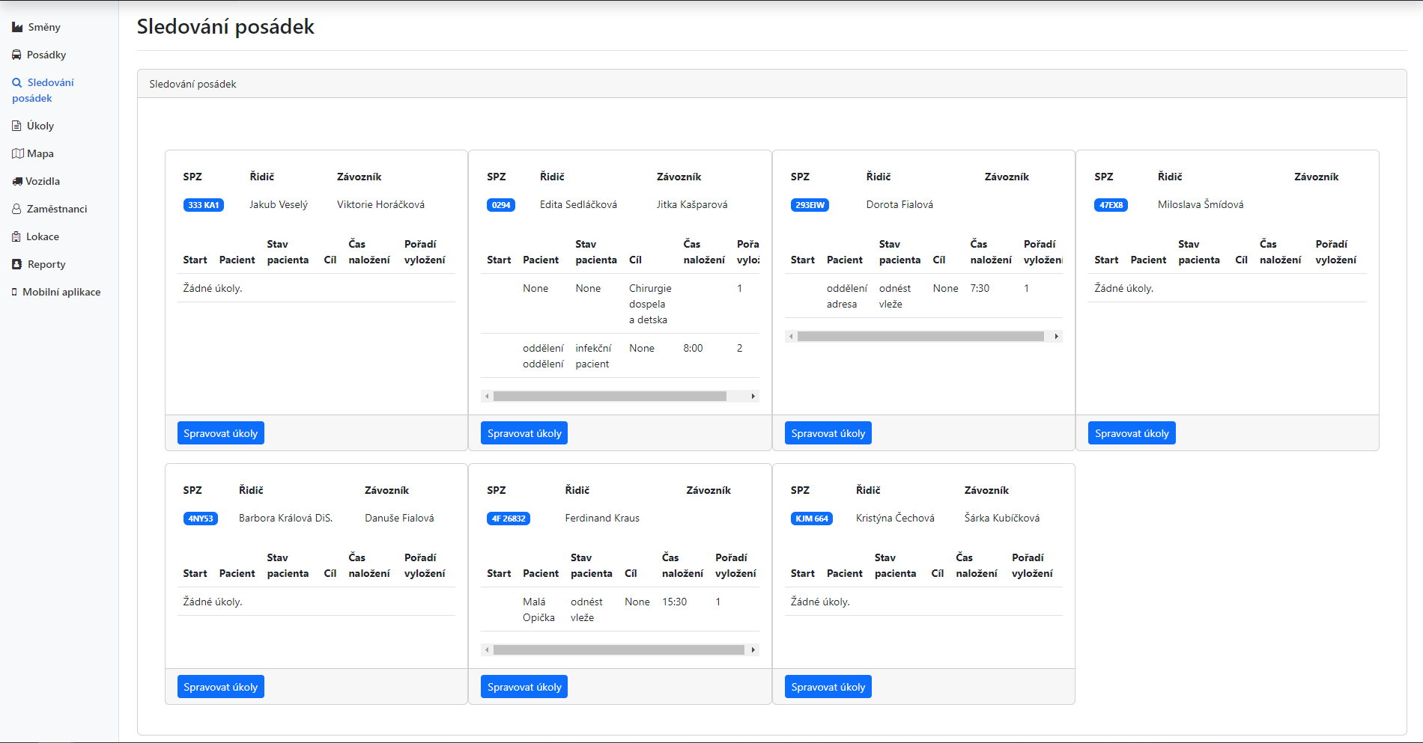
Task: Click the Sledování posádek magnifier icon
Action: 17,83
